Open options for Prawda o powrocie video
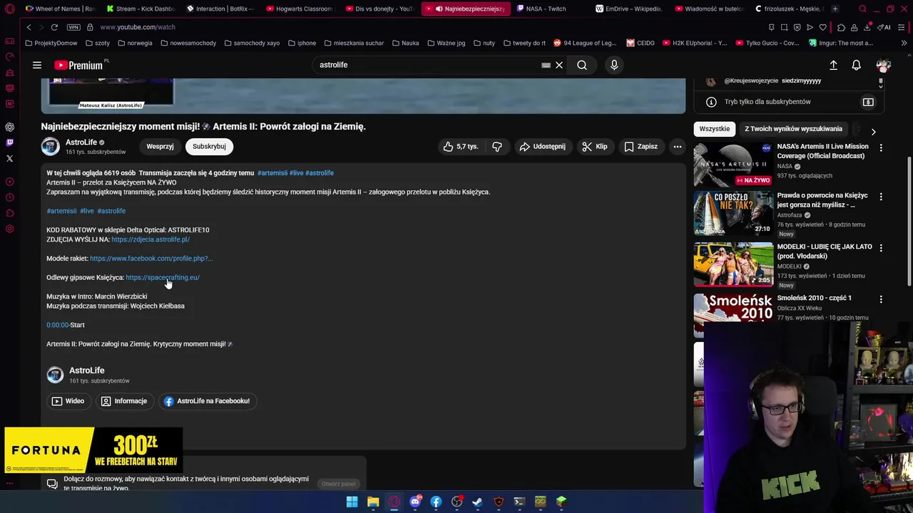 [x=881, y=196]
